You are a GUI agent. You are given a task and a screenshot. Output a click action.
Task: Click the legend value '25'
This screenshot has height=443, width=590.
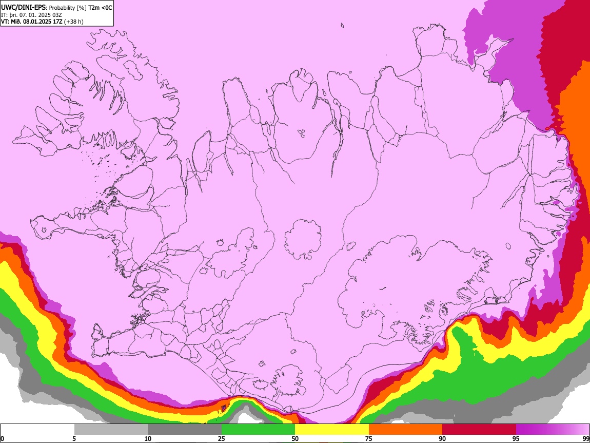[x=222, y=438]
